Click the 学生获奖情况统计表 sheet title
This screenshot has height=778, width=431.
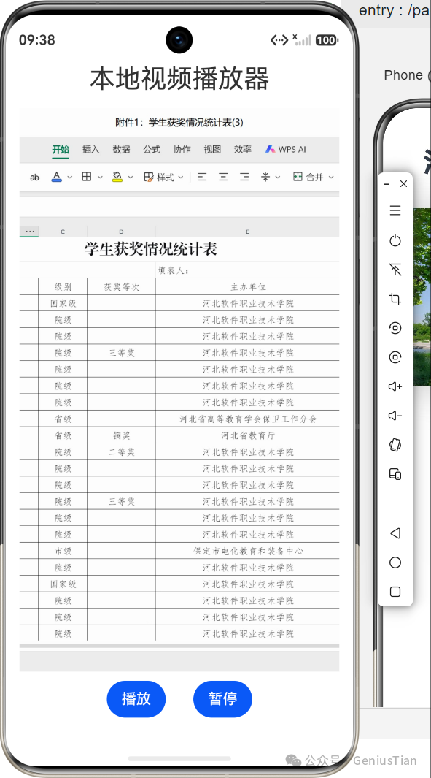(x=151, y=249)
